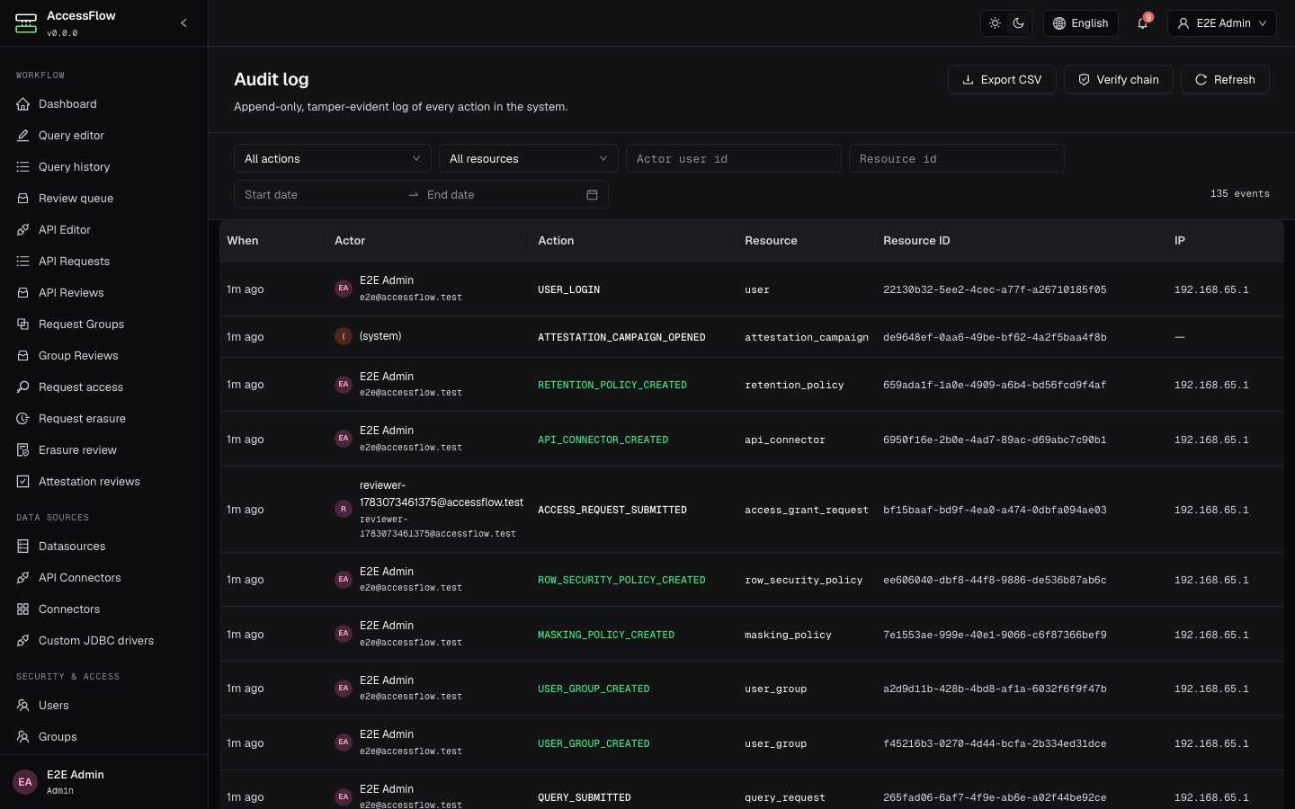Click the attestation_campaign resource cell

807,337
